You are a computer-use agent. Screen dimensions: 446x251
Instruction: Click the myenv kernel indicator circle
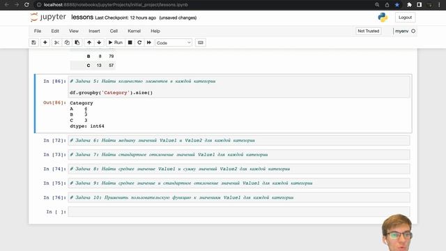pyautogui.click(x=413, y=31)
